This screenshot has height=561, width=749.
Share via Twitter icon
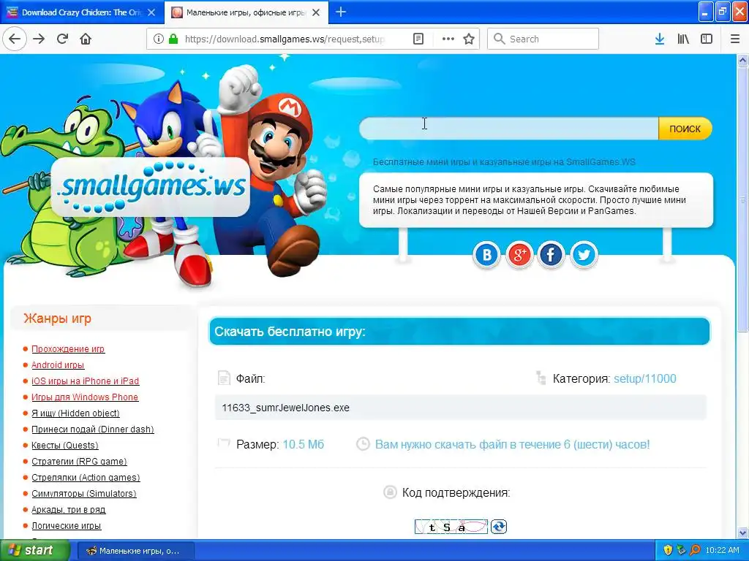[584, 255]
